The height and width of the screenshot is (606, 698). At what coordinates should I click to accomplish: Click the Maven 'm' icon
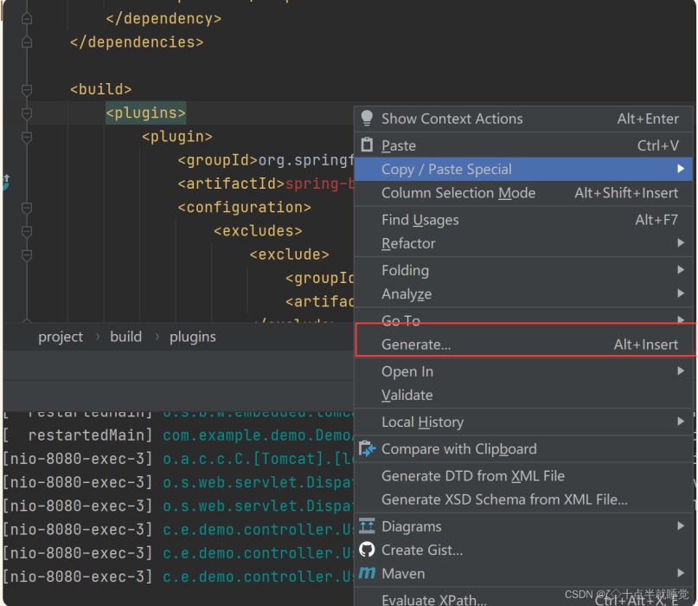367,572
